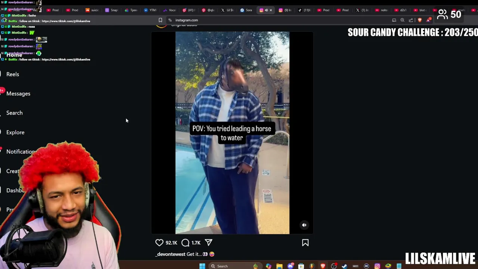The width and height of the screenshot is (478, 269).
Task: Open Microsoft Store from the taskbar
Action: 301,266
